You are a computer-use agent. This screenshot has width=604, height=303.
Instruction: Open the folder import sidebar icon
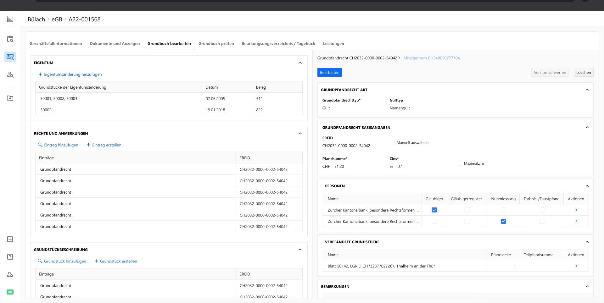(x=10, y=98)
